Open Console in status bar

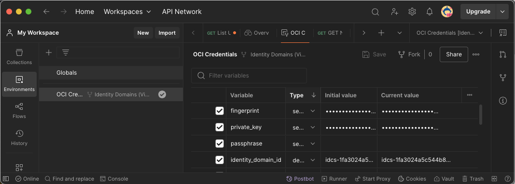pos(114,179)
